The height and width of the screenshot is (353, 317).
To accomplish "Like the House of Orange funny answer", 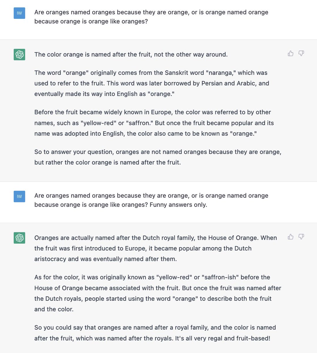I will coord(291,237).
